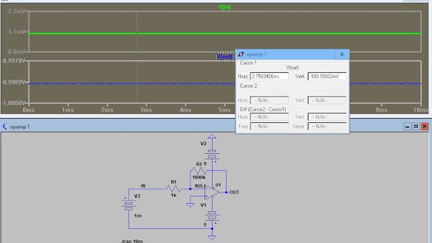Click the Diff Freq field
Viewport: 432px width, 243px height.
(269, 126)
